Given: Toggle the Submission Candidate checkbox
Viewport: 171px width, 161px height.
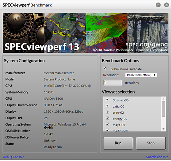Looking at the screenshot, I should (x=105, y=68).
